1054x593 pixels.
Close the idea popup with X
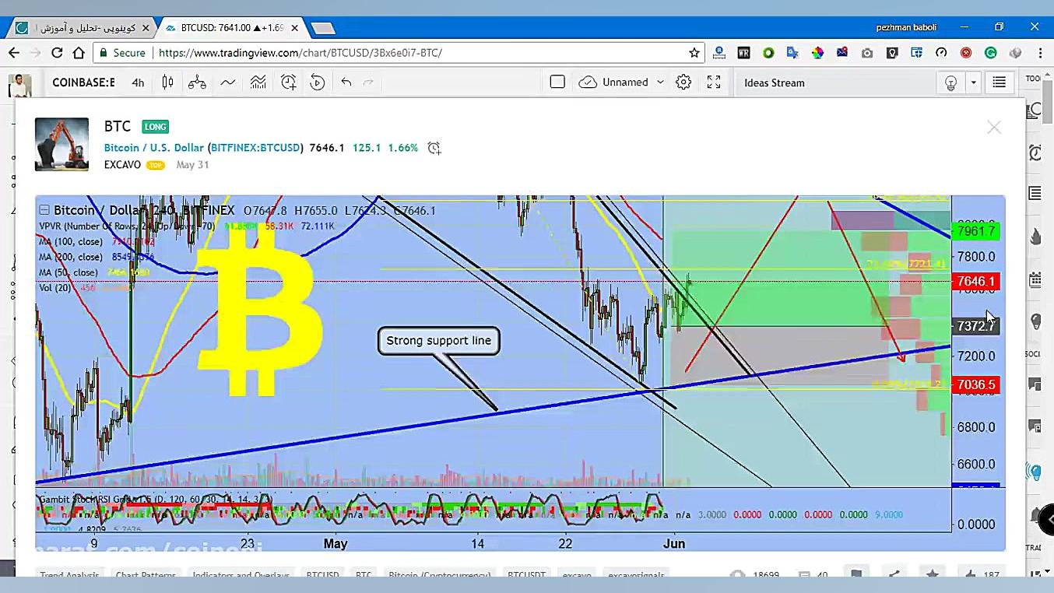tap(994, 128)
